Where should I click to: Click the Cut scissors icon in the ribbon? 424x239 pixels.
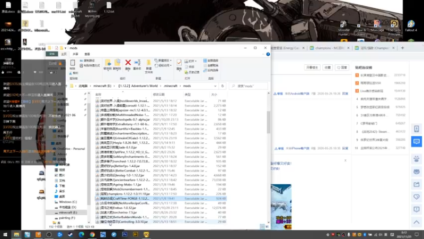pos(70,73)
